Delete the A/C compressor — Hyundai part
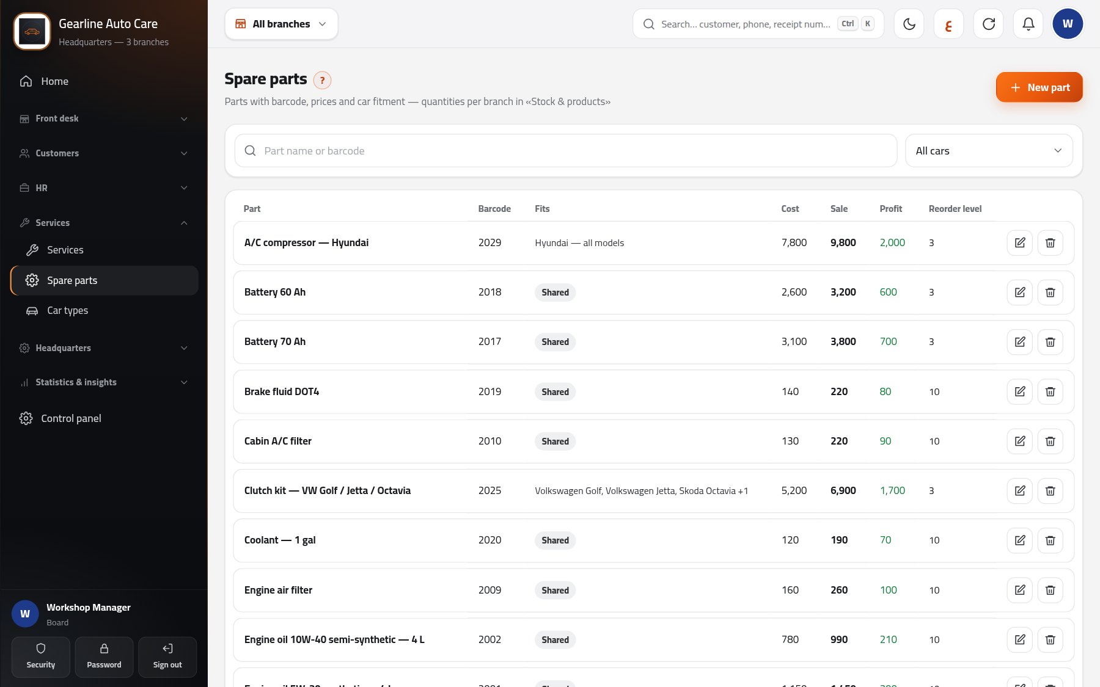Viewport: 1100px width, 687px height. pyautogui.click(x=1050, y=243)
